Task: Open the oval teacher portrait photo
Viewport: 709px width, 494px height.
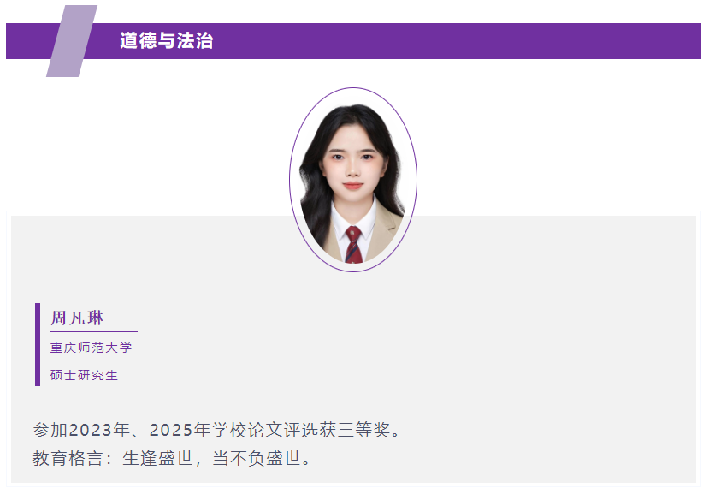Action: (x=353, y=180)
